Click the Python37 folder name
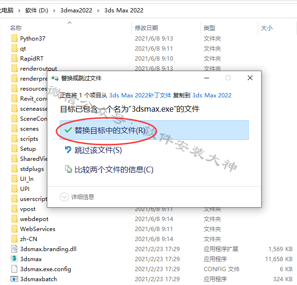297x285 pixels. [x=33, y=38]
